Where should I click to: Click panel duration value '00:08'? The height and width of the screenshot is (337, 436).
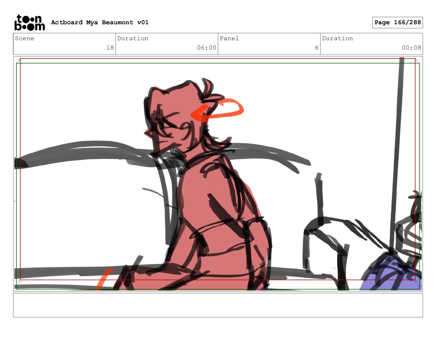coord(411,48)
